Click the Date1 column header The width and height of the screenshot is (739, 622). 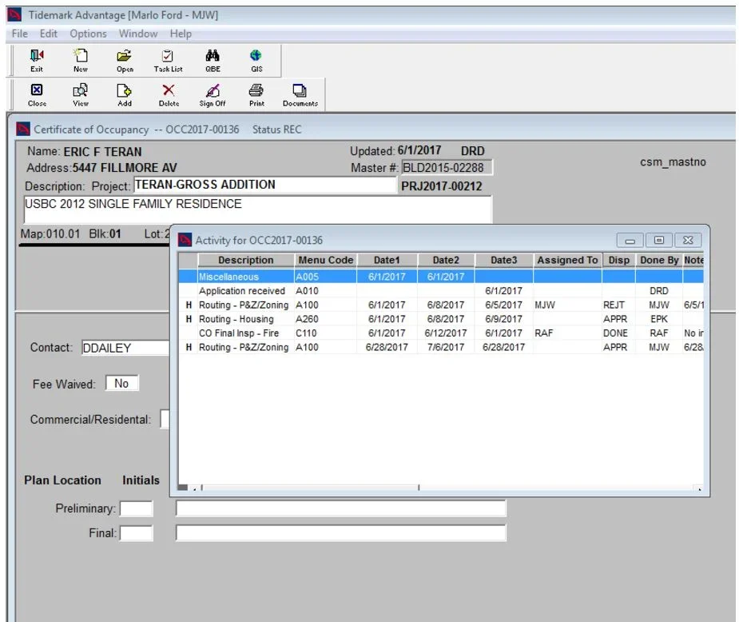click(387, 261)
